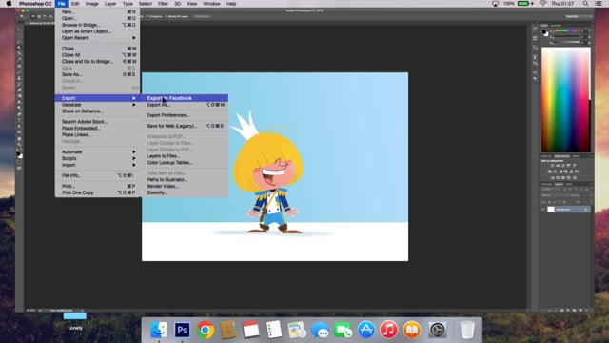Viewport: 609px width, 343px height.
Task: Open the Finder icon in dock
Action: pos(159,331)
